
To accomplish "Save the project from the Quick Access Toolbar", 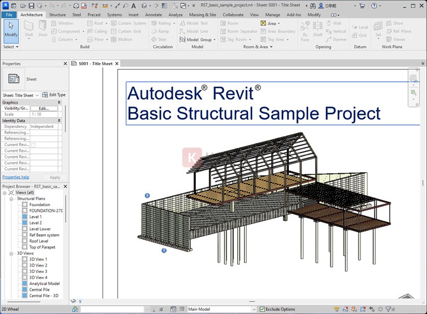I will click(31, 6).
